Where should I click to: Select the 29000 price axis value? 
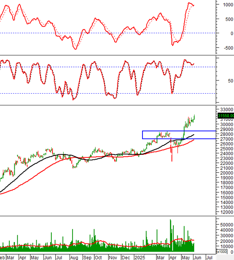tap(227, 129)
